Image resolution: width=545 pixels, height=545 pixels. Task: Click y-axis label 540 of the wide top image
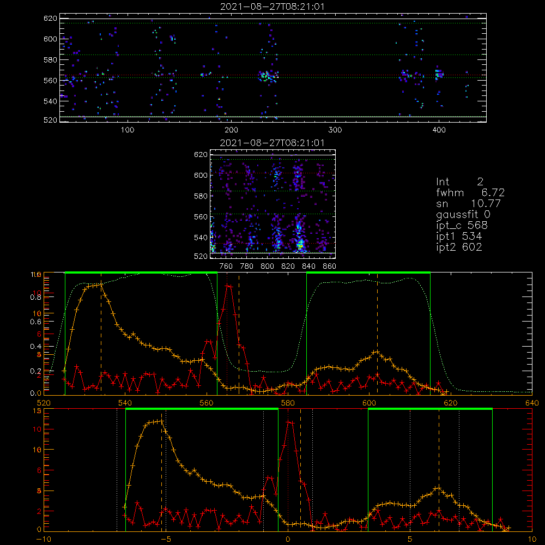(50, 101)
